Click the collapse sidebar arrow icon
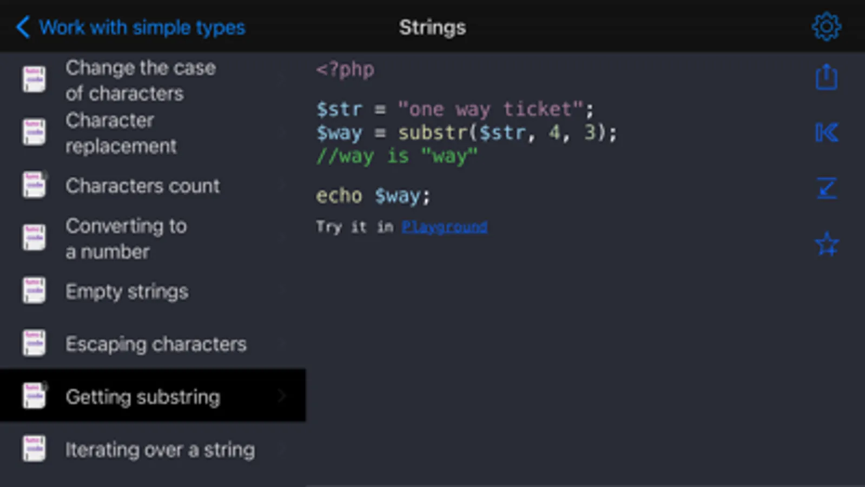Viewport: 865px width, 487px height. (x=826, y=133)
